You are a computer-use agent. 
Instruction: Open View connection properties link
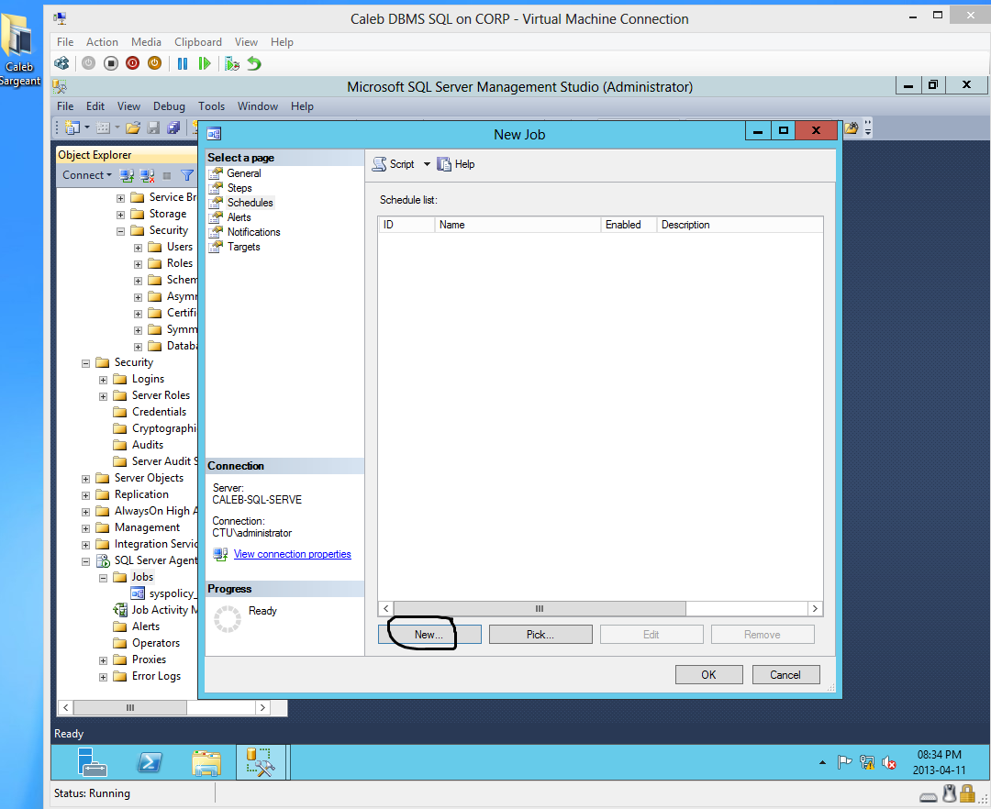292,554
